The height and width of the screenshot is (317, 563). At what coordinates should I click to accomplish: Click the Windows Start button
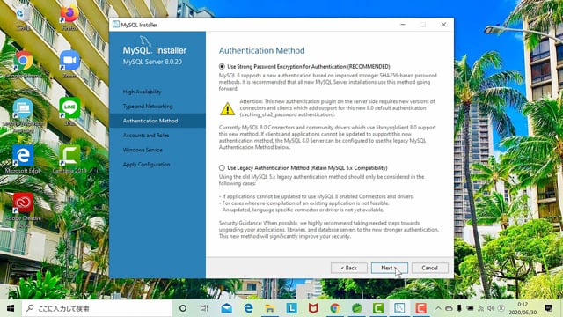(x=11, y=308)
